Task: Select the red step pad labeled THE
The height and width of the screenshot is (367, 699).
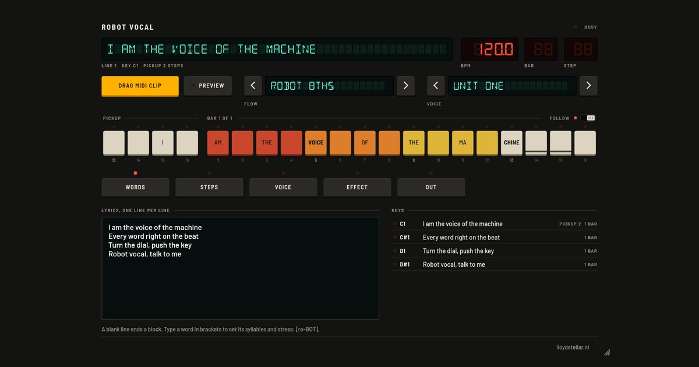Action: coord(267,143)
